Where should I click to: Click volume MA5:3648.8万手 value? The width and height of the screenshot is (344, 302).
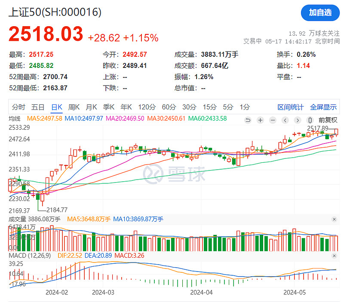point(89,219)
